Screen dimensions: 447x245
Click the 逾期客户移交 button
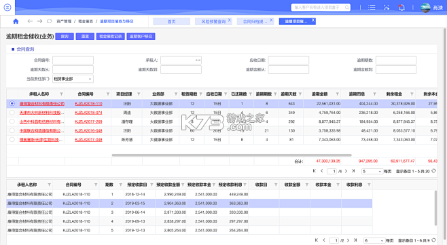(141, 37)
